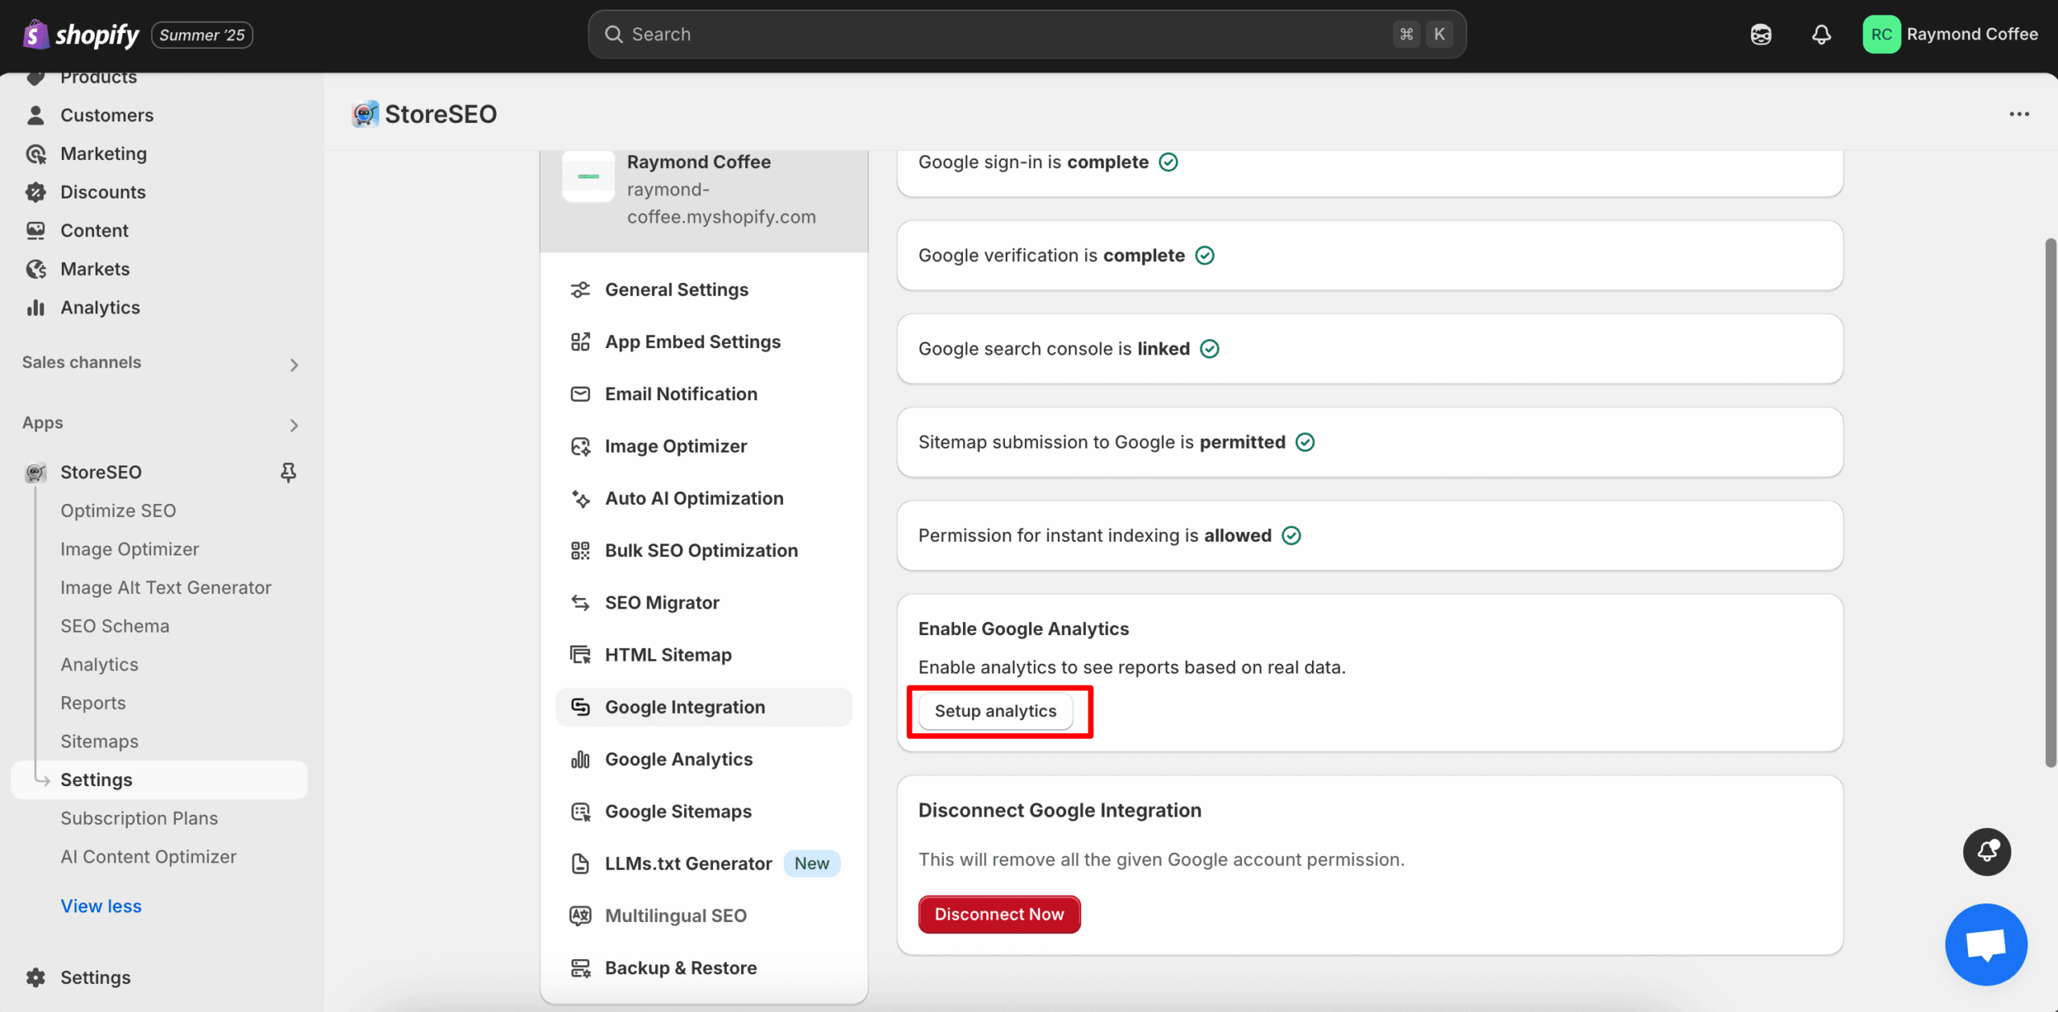Click the 'Google search console is linked' status
Image resolution: width=2058 pixels, height=1012 pixels.
point(1068,349)
